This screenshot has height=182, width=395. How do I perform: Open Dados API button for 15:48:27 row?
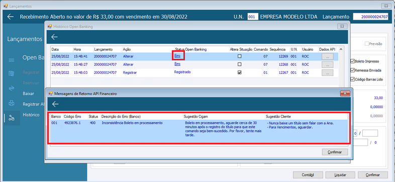pos(327,65)
